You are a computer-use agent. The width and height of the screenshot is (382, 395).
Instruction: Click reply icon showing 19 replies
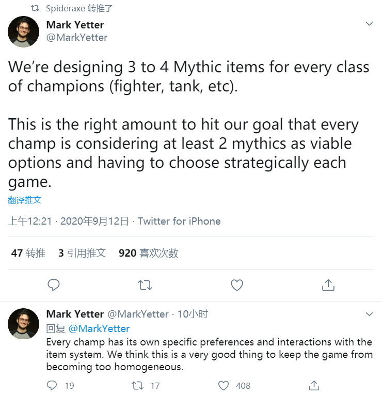[52, 385]
